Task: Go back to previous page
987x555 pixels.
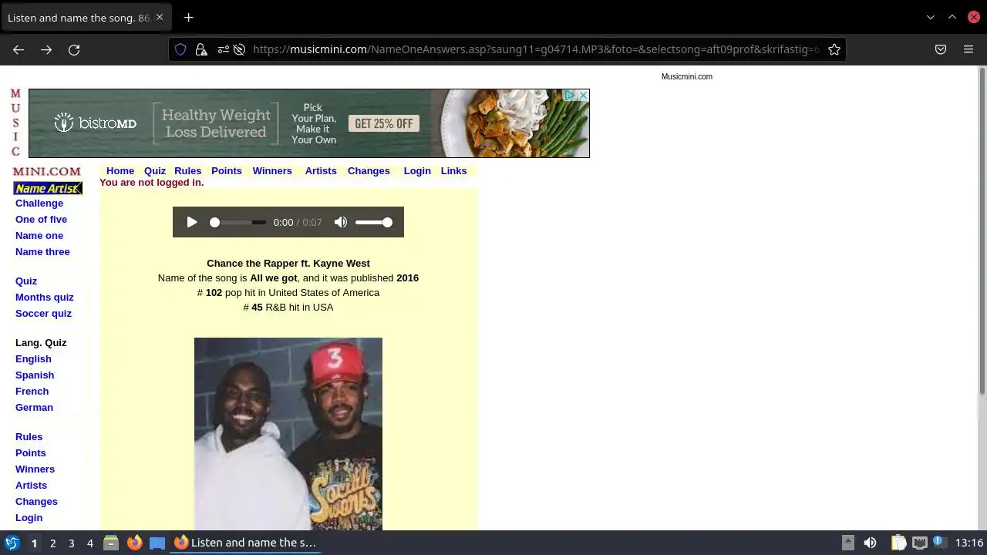Action: pos(19,49)
